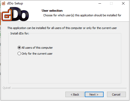Click the text about installing for all users of this computer

pyautogui.click(x=62, y=28)
